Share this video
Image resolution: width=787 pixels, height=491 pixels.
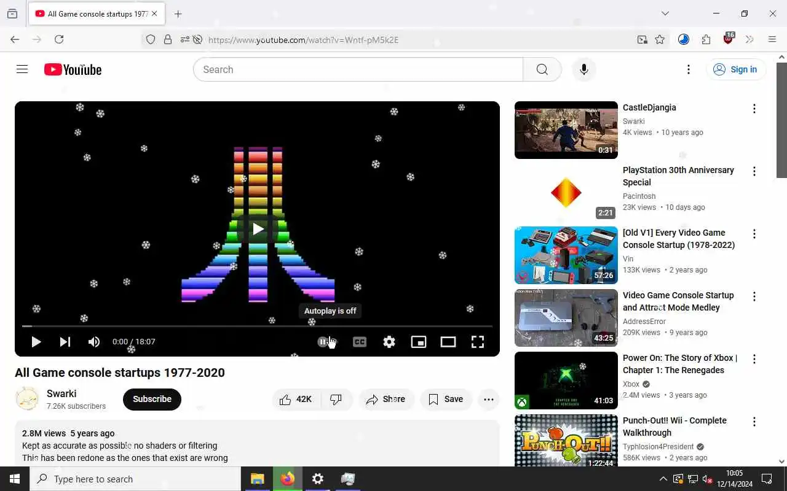(386, 400)
